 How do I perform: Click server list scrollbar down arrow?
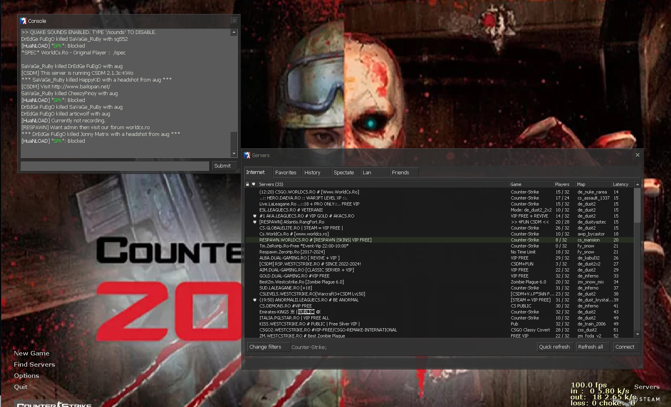[637, 334]
